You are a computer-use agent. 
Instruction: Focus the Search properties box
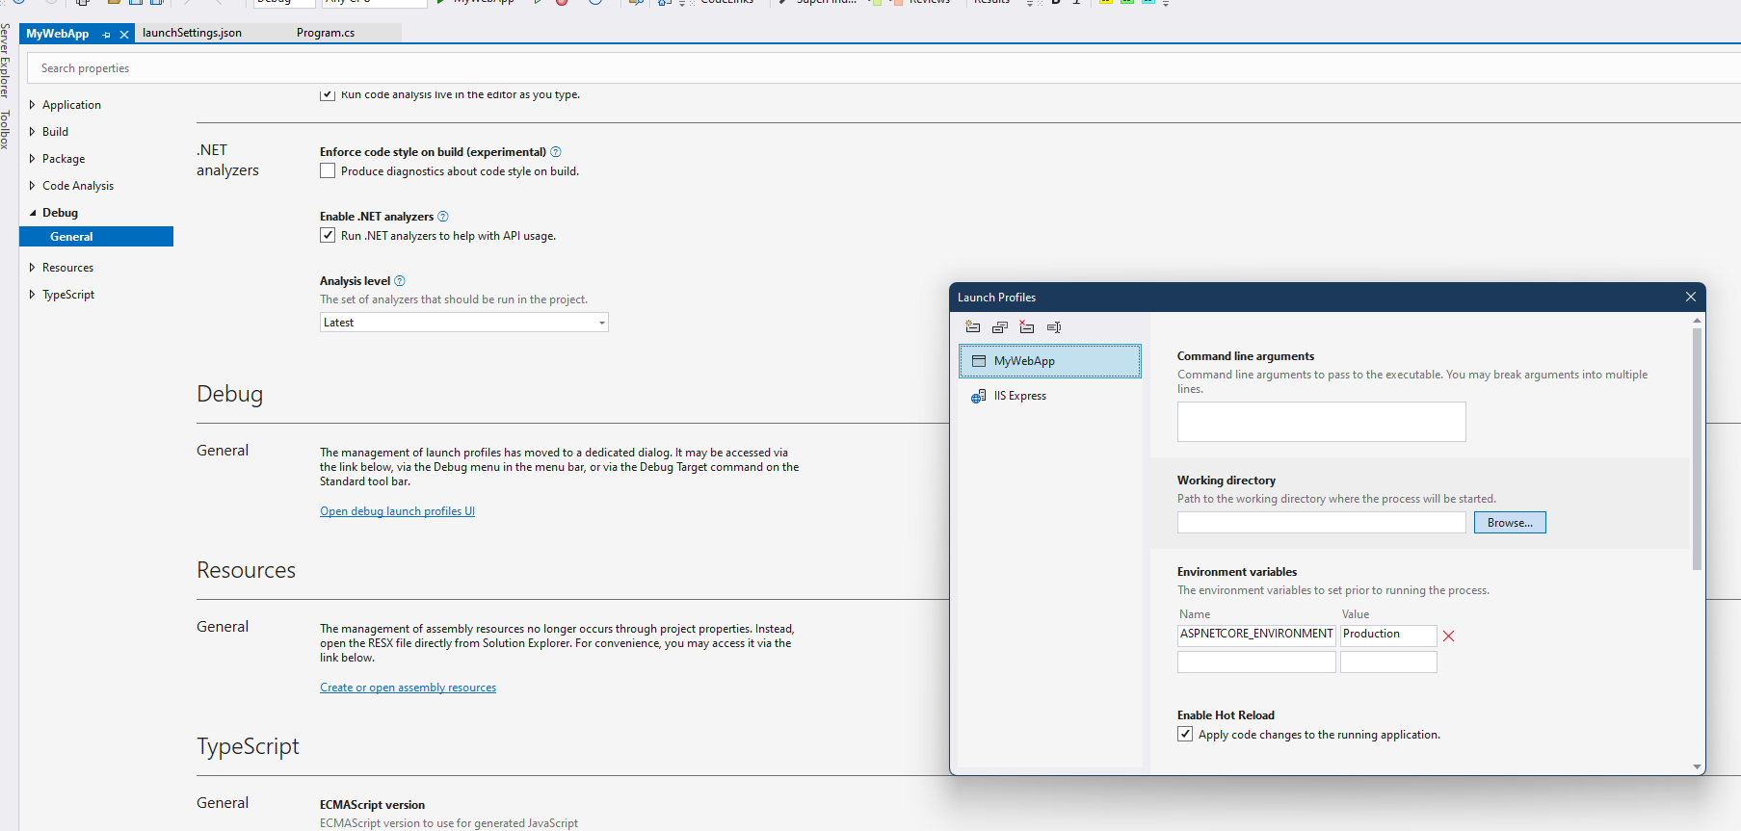tap(884, 68)
